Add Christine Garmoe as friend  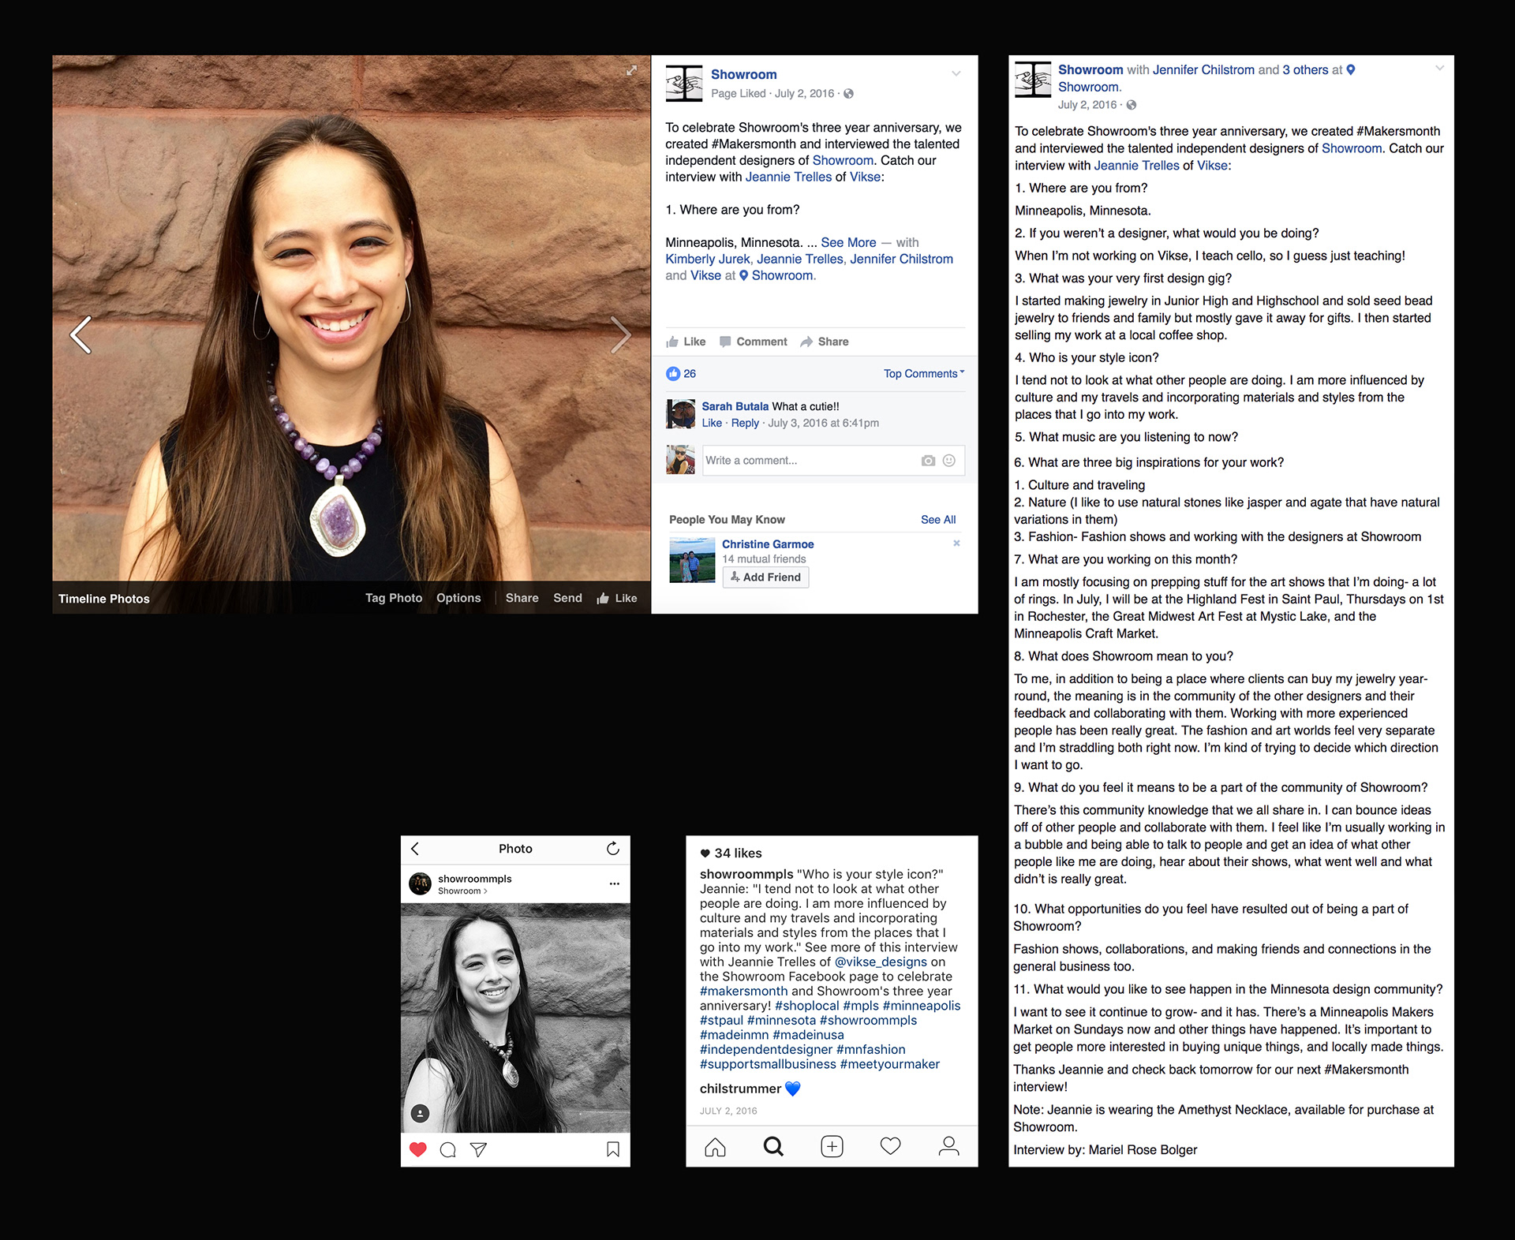click(x=765, y=577)
